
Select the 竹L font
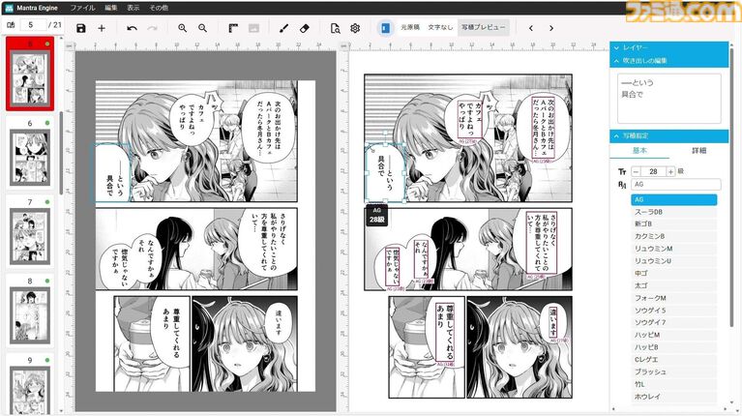click(x=673, y=384)
